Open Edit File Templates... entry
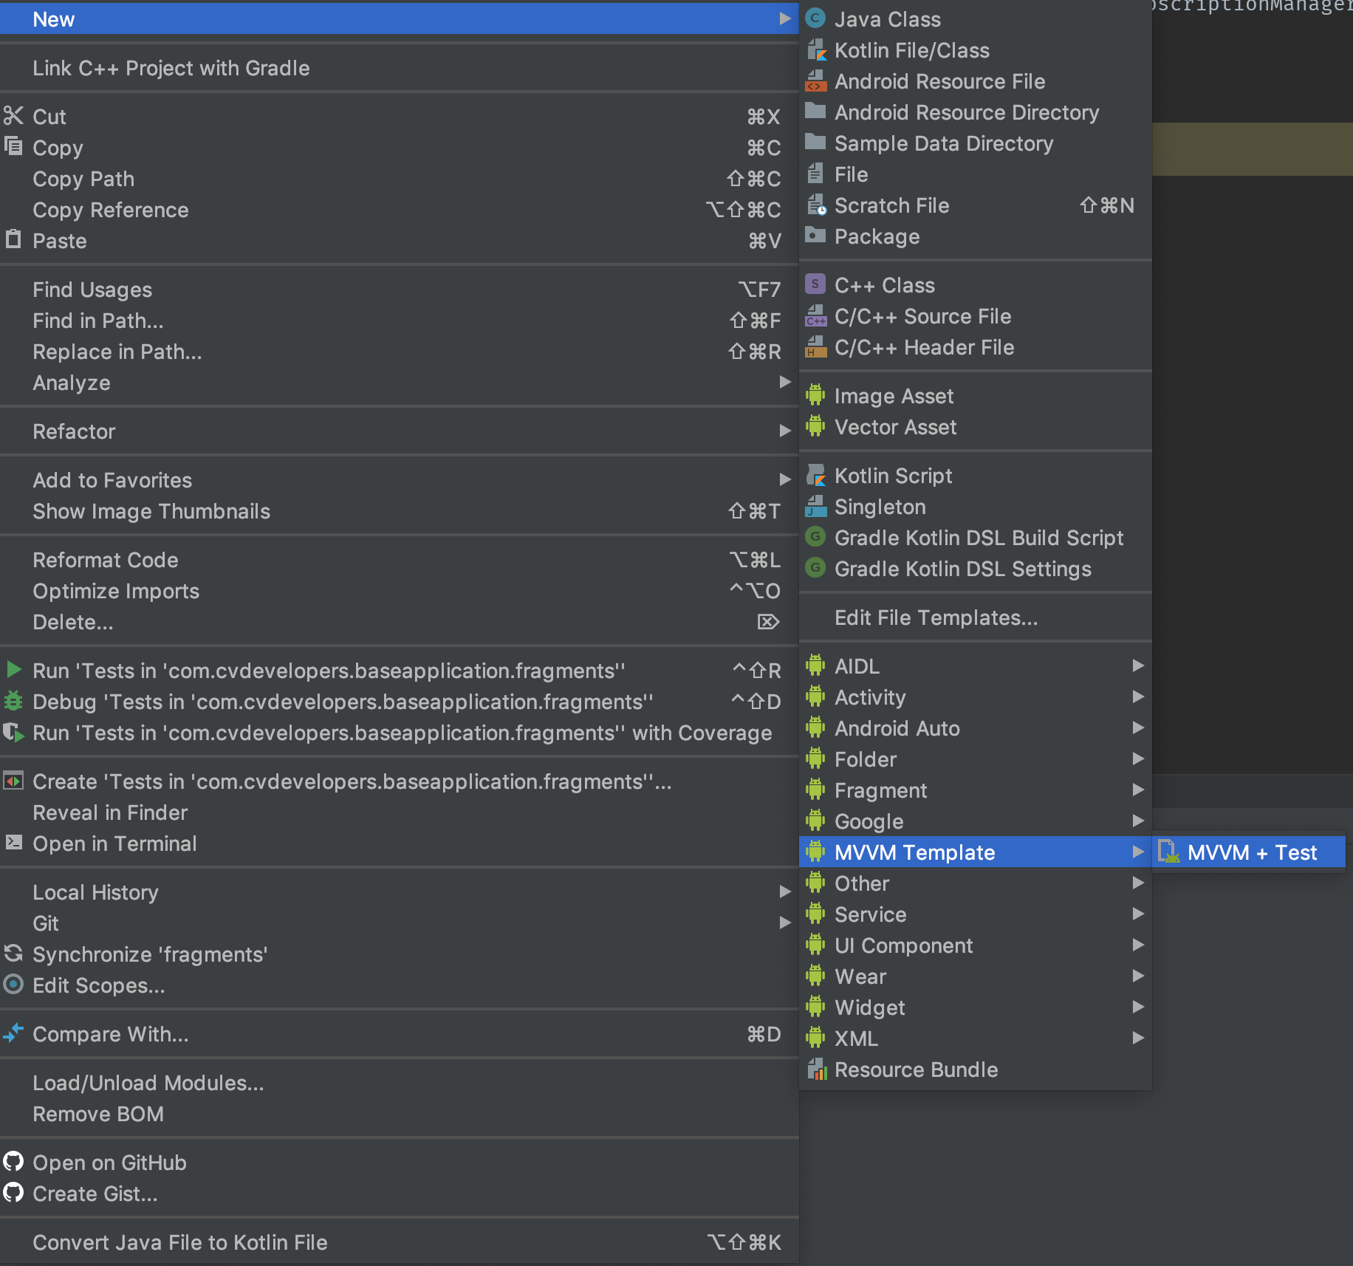Image resolution: width=1353 pixels, height=1266 pixels. pyautogui.click(x=976, y=617)
